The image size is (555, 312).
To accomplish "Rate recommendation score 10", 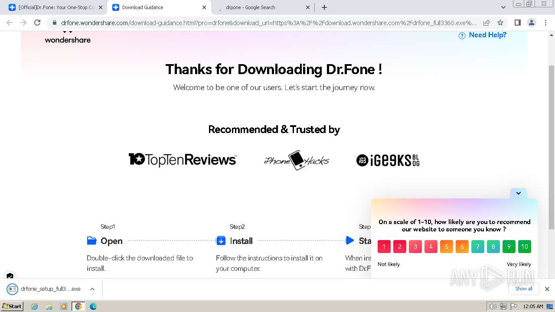I will [x=525, y=247].
